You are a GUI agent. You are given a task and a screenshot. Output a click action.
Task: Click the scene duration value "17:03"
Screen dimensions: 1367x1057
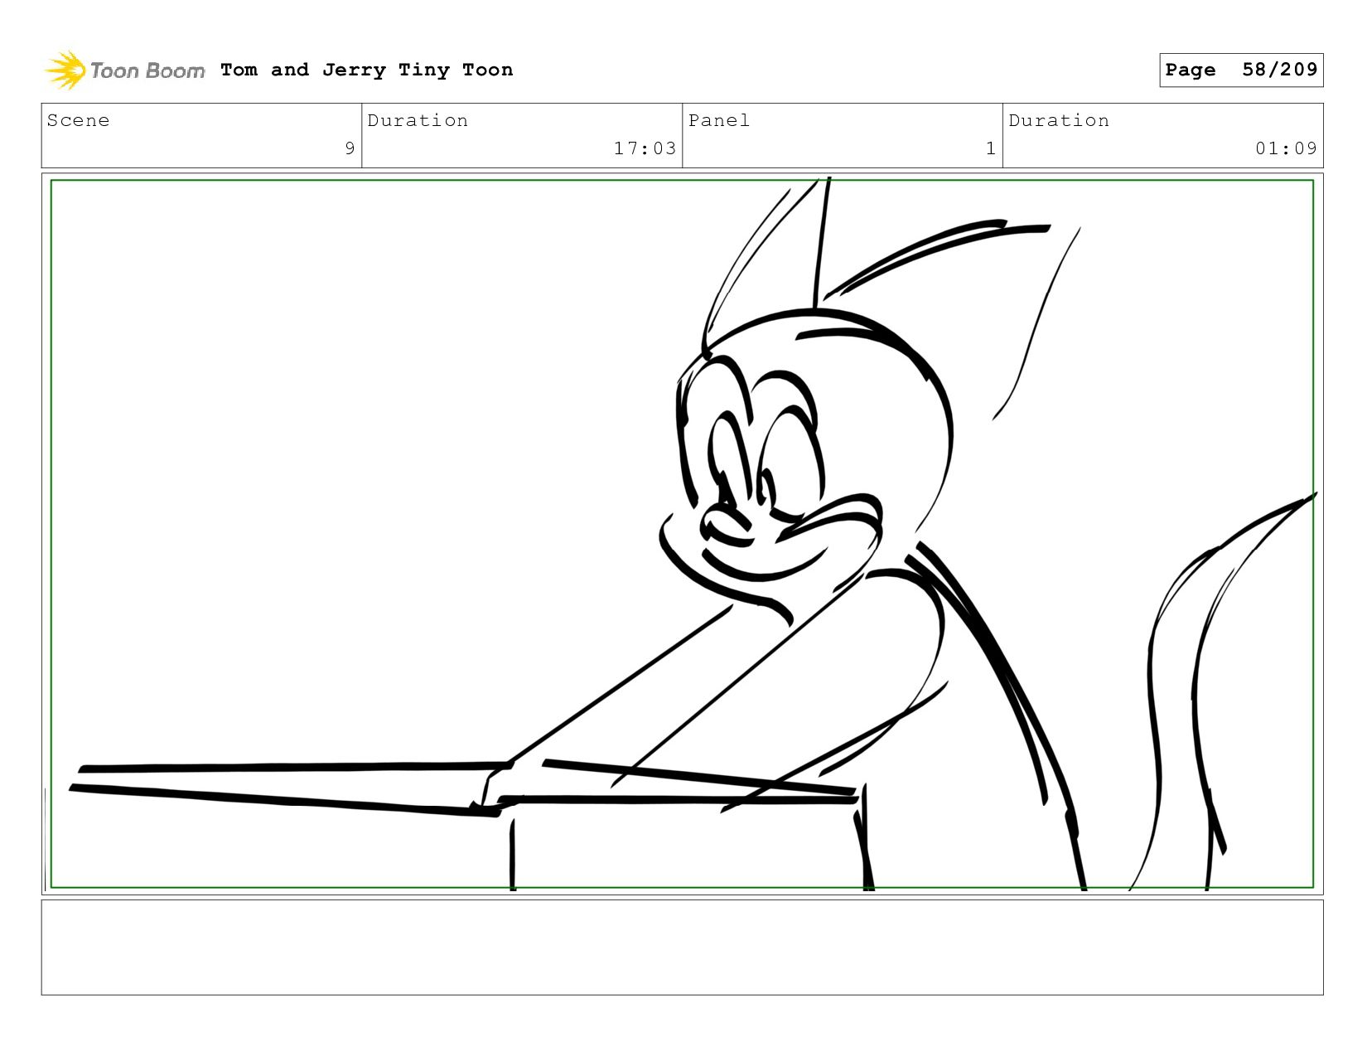pos(645,148)
